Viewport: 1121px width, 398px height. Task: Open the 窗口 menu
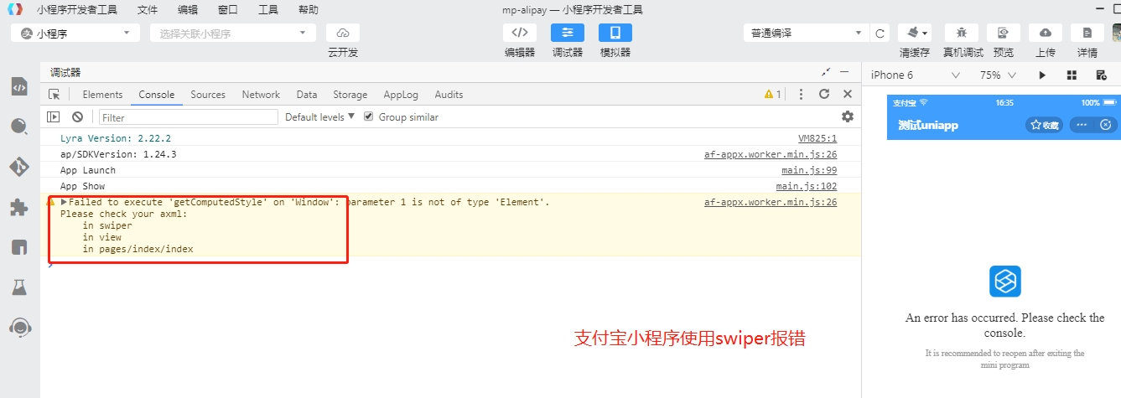coord(228,10)
